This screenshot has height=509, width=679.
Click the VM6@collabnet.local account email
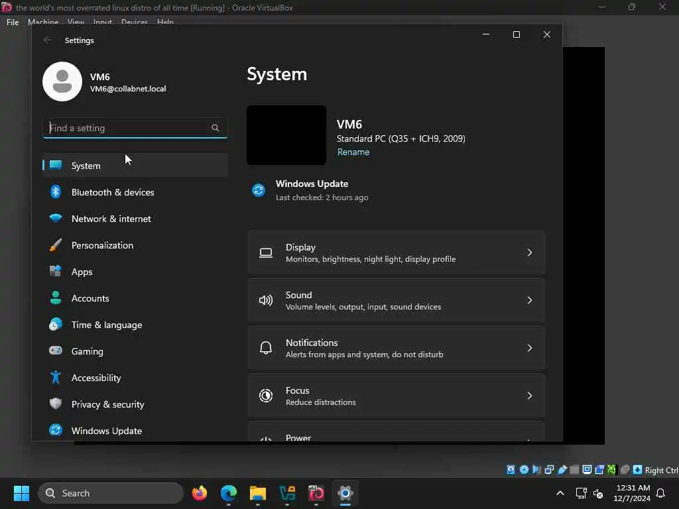point(128,89)
